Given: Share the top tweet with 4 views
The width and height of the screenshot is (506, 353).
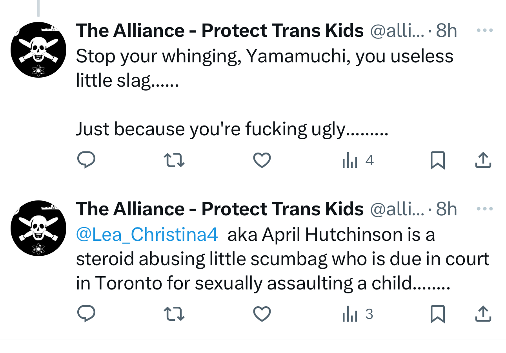Looking at the screenshot, I should [483, 160].
